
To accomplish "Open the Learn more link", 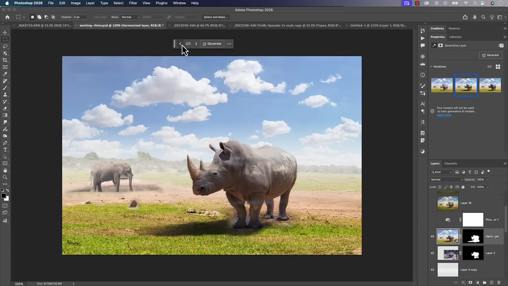I will pyautogui.click(x=444, y=115).
